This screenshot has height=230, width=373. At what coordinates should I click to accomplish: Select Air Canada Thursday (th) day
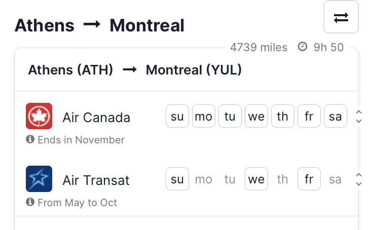[x=283, y=116]
